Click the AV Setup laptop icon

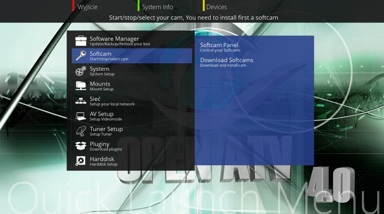81,116
